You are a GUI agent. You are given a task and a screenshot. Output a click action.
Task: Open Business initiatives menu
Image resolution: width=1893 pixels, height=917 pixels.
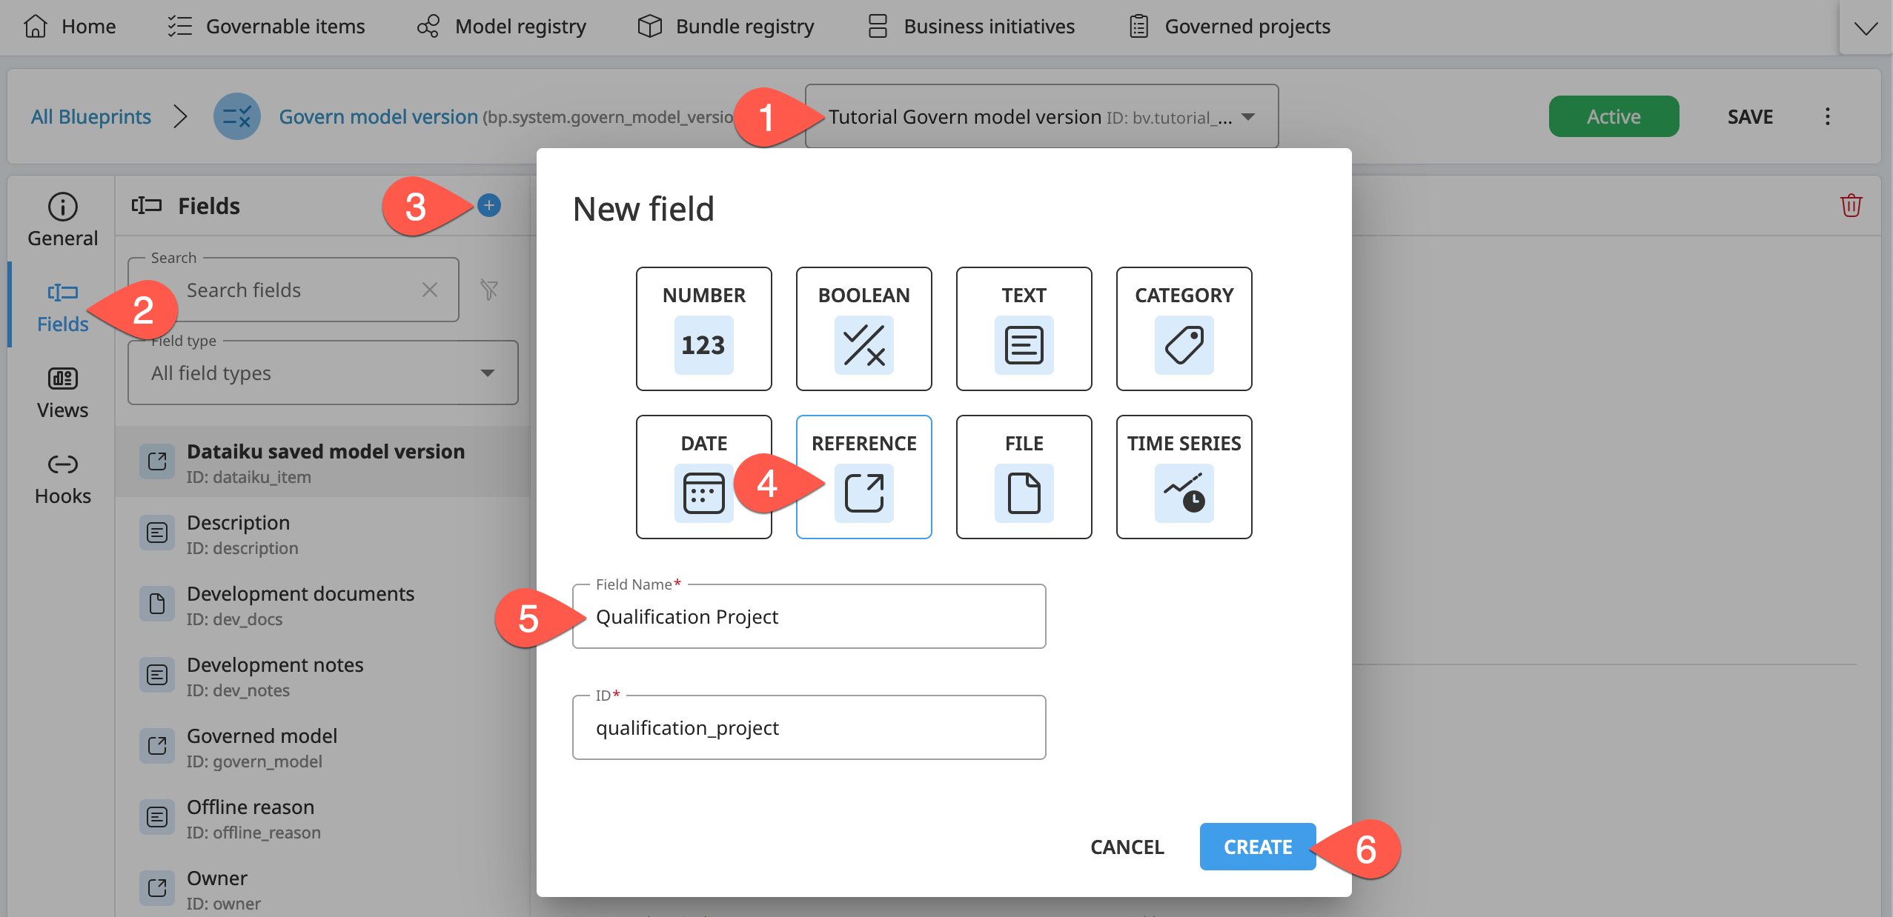(971, 27)
